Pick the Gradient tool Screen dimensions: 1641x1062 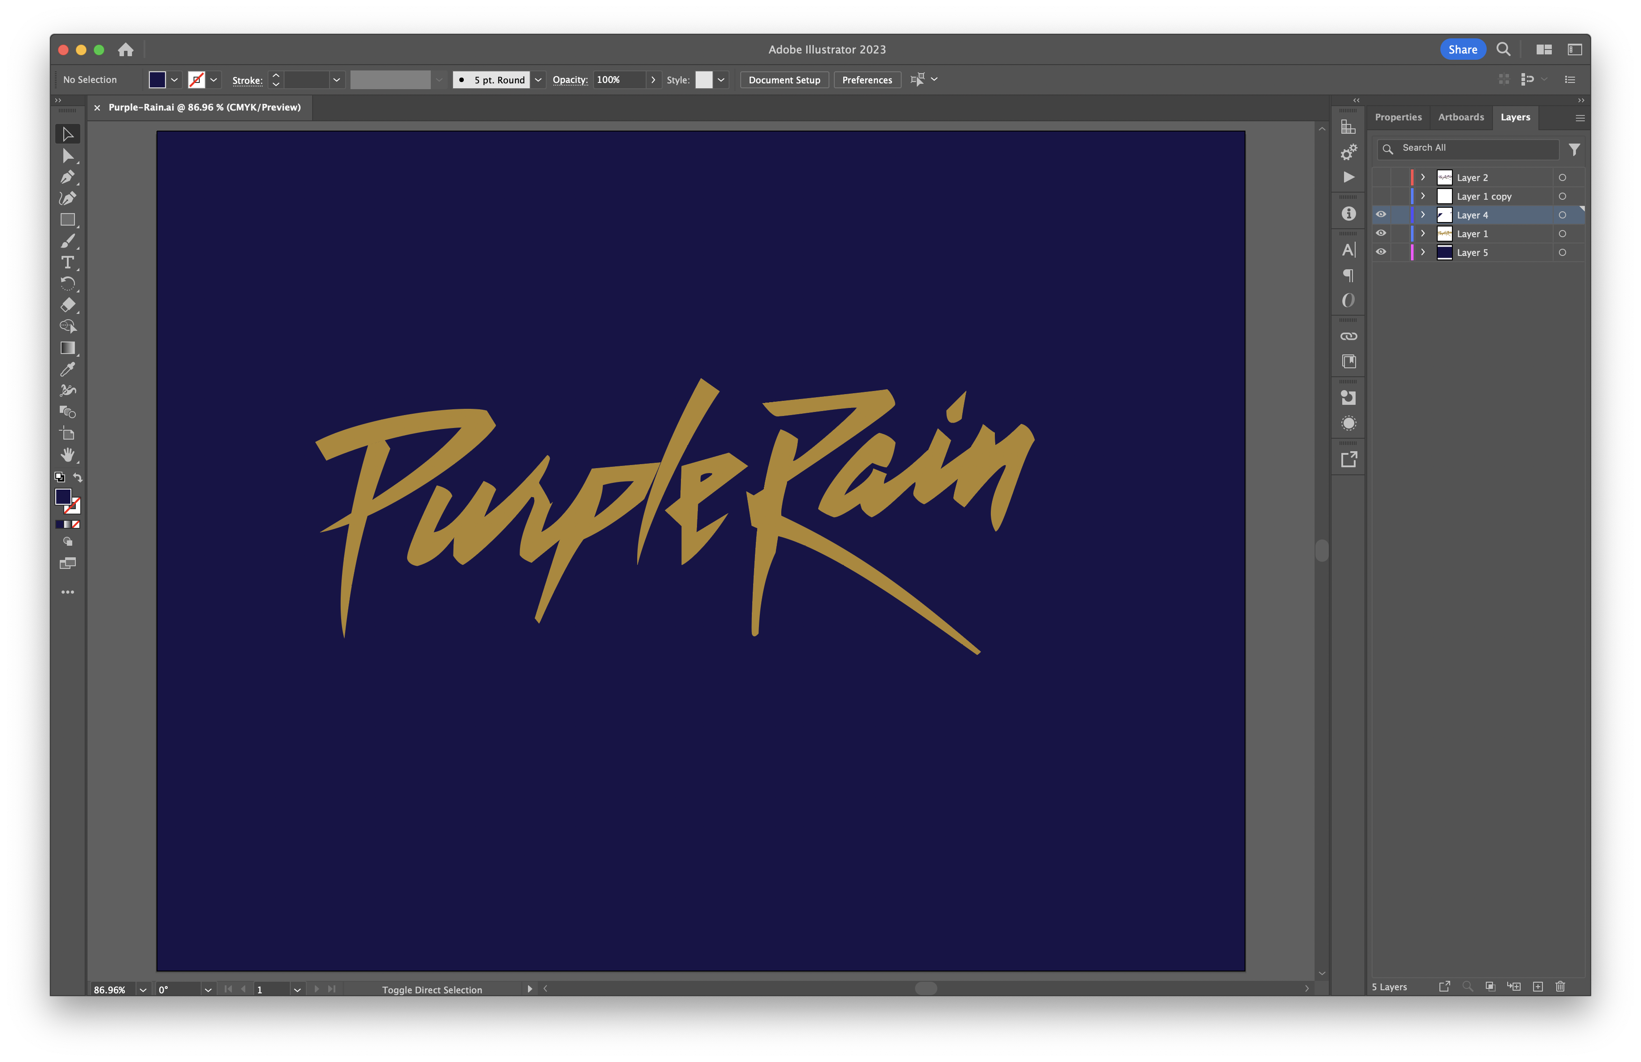click(x=68, y=348)
